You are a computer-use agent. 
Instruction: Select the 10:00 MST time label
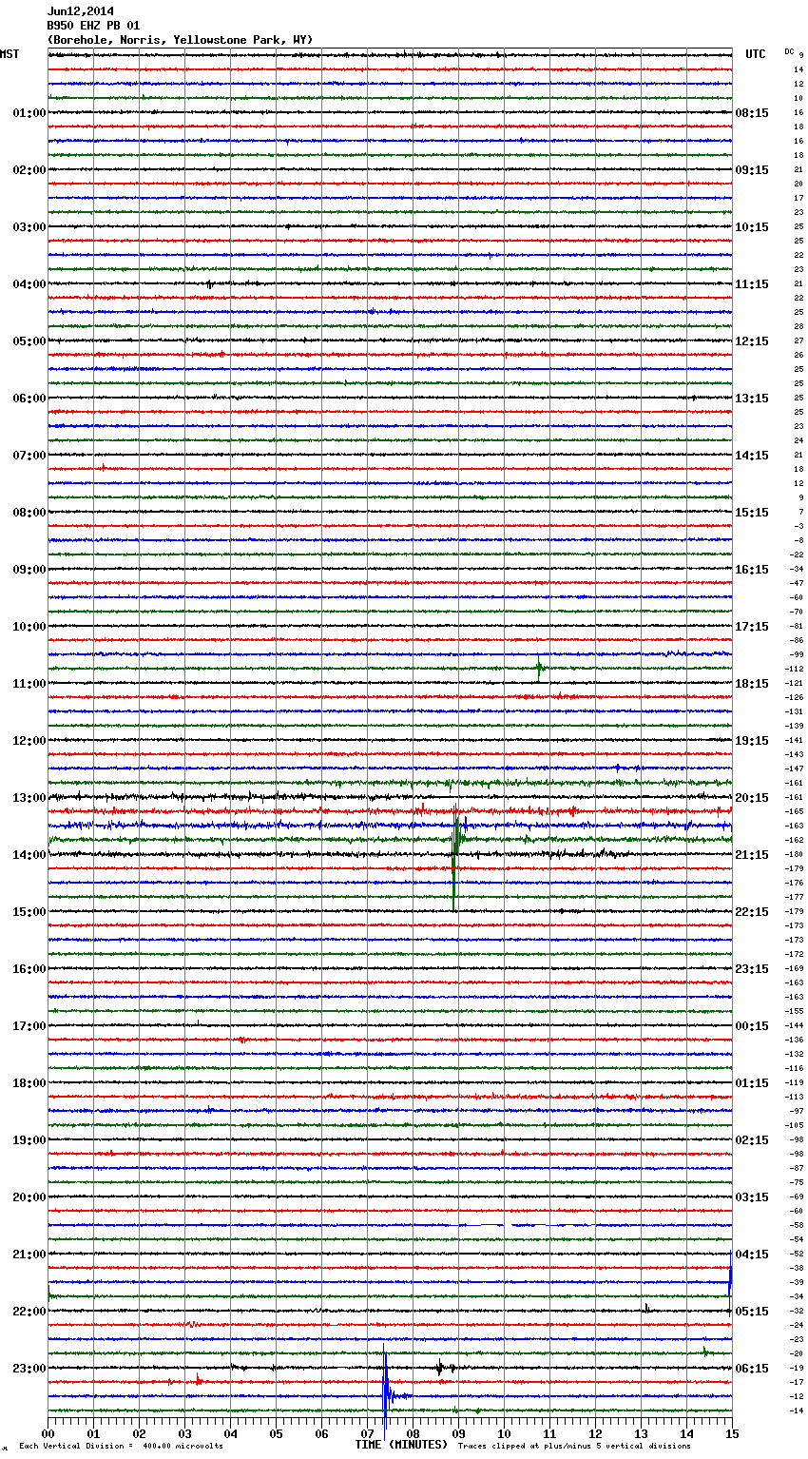29,627
